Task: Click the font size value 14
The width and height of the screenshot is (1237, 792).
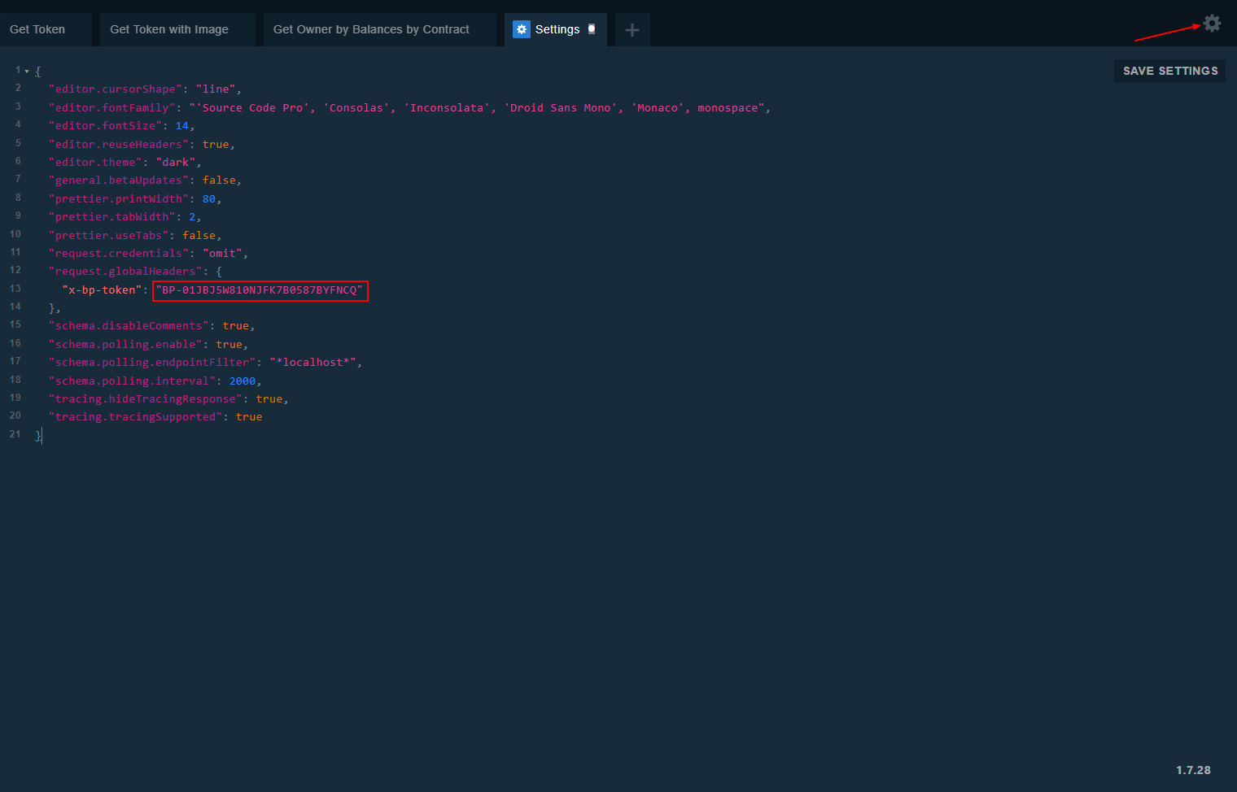Action: (x=182, y=126)
